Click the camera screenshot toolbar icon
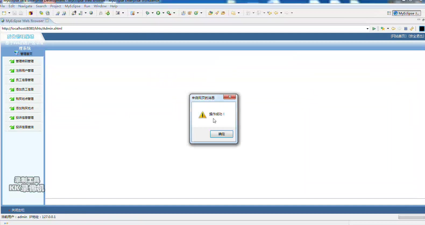This screenshot has width=425, height=225. point(118,13)
